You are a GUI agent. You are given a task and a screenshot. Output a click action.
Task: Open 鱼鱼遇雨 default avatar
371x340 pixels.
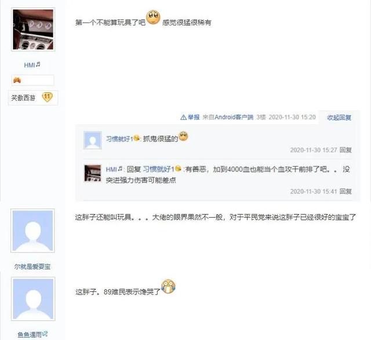point(33,299)
